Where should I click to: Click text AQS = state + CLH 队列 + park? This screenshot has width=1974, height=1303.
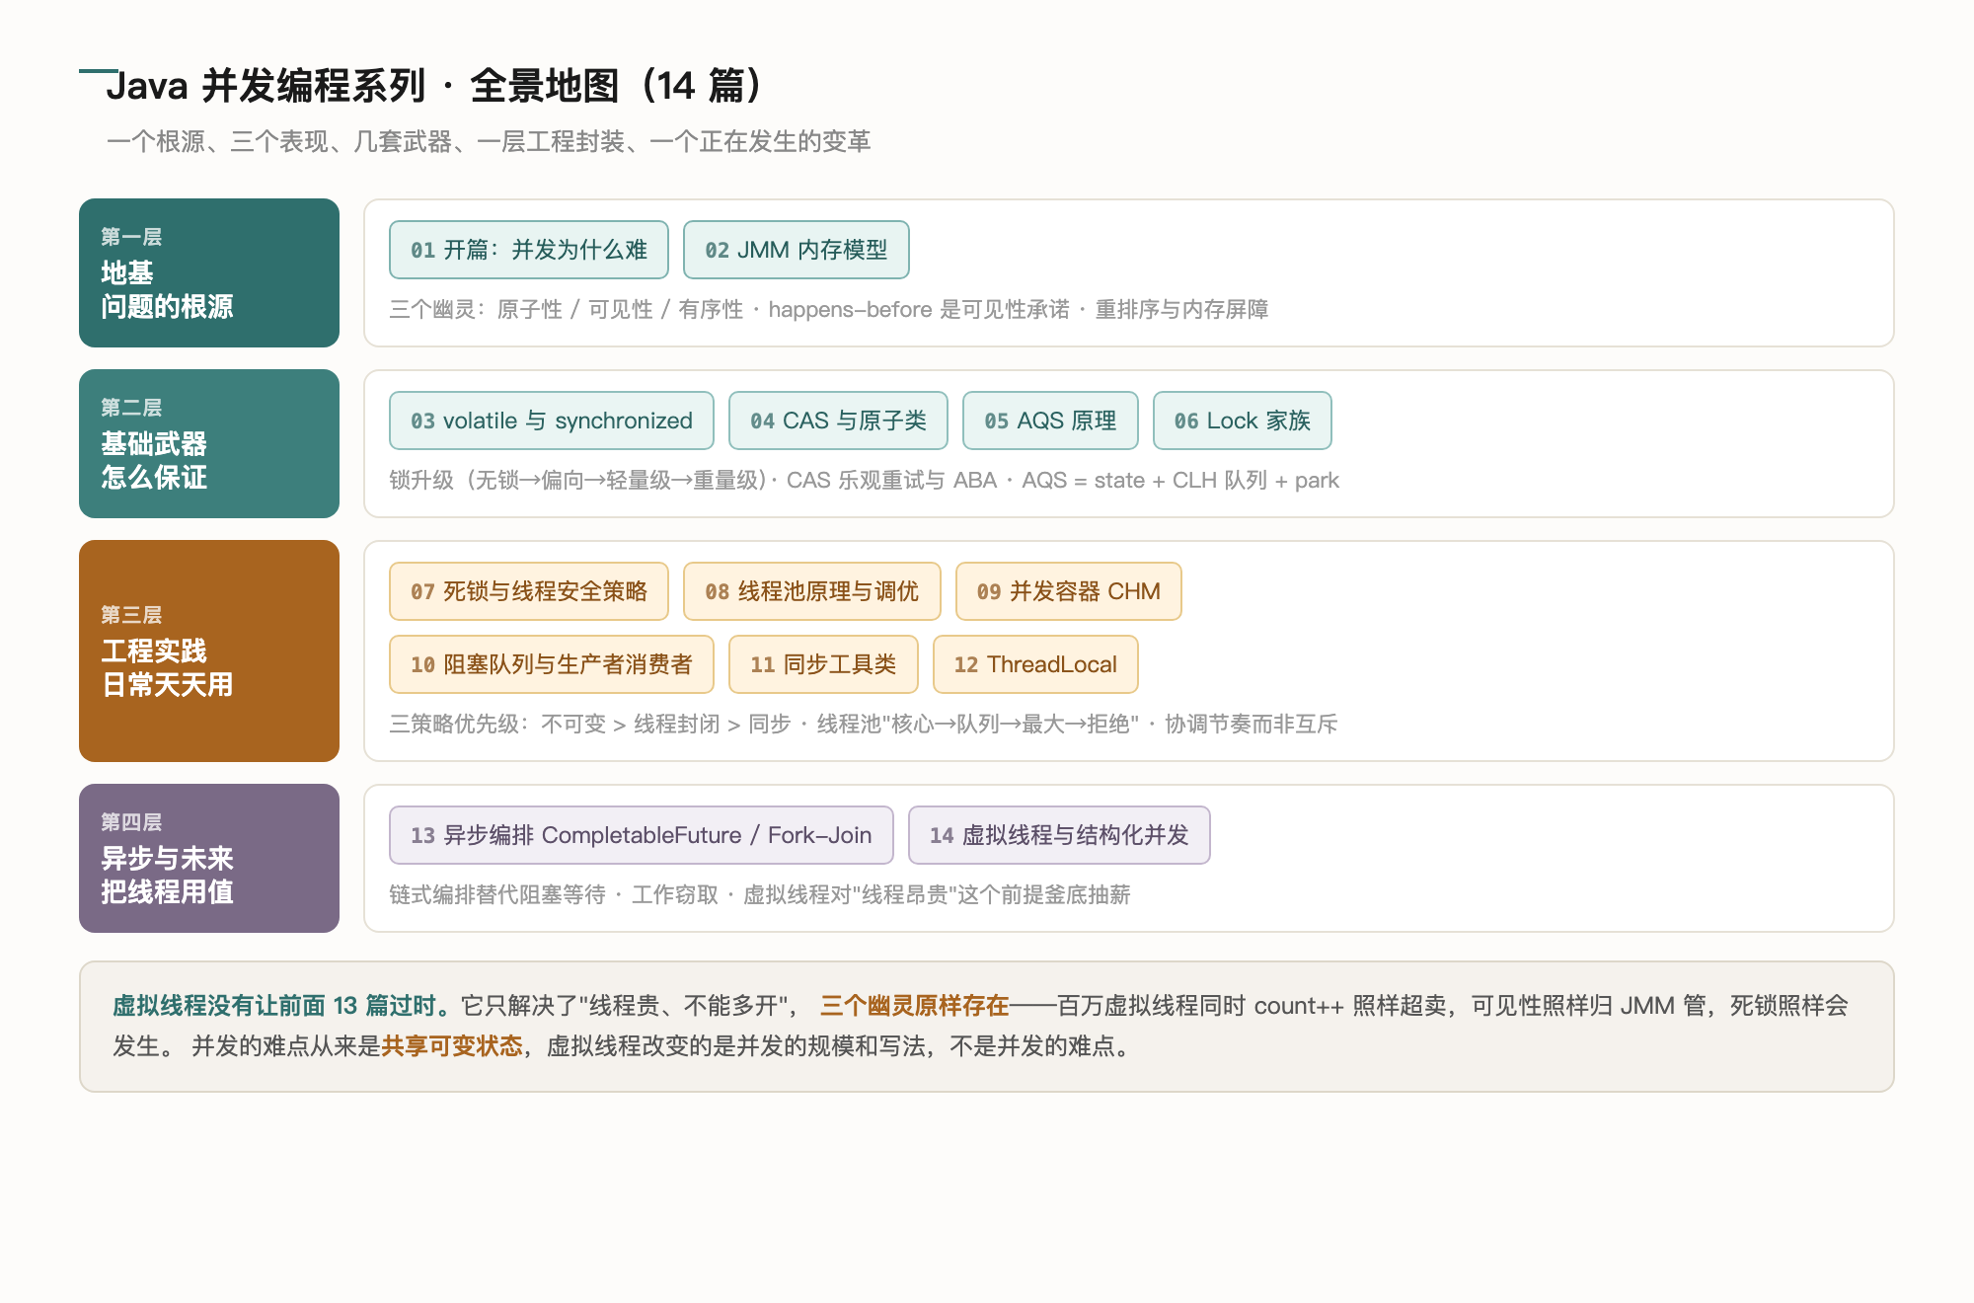(x=1180, y=481)
